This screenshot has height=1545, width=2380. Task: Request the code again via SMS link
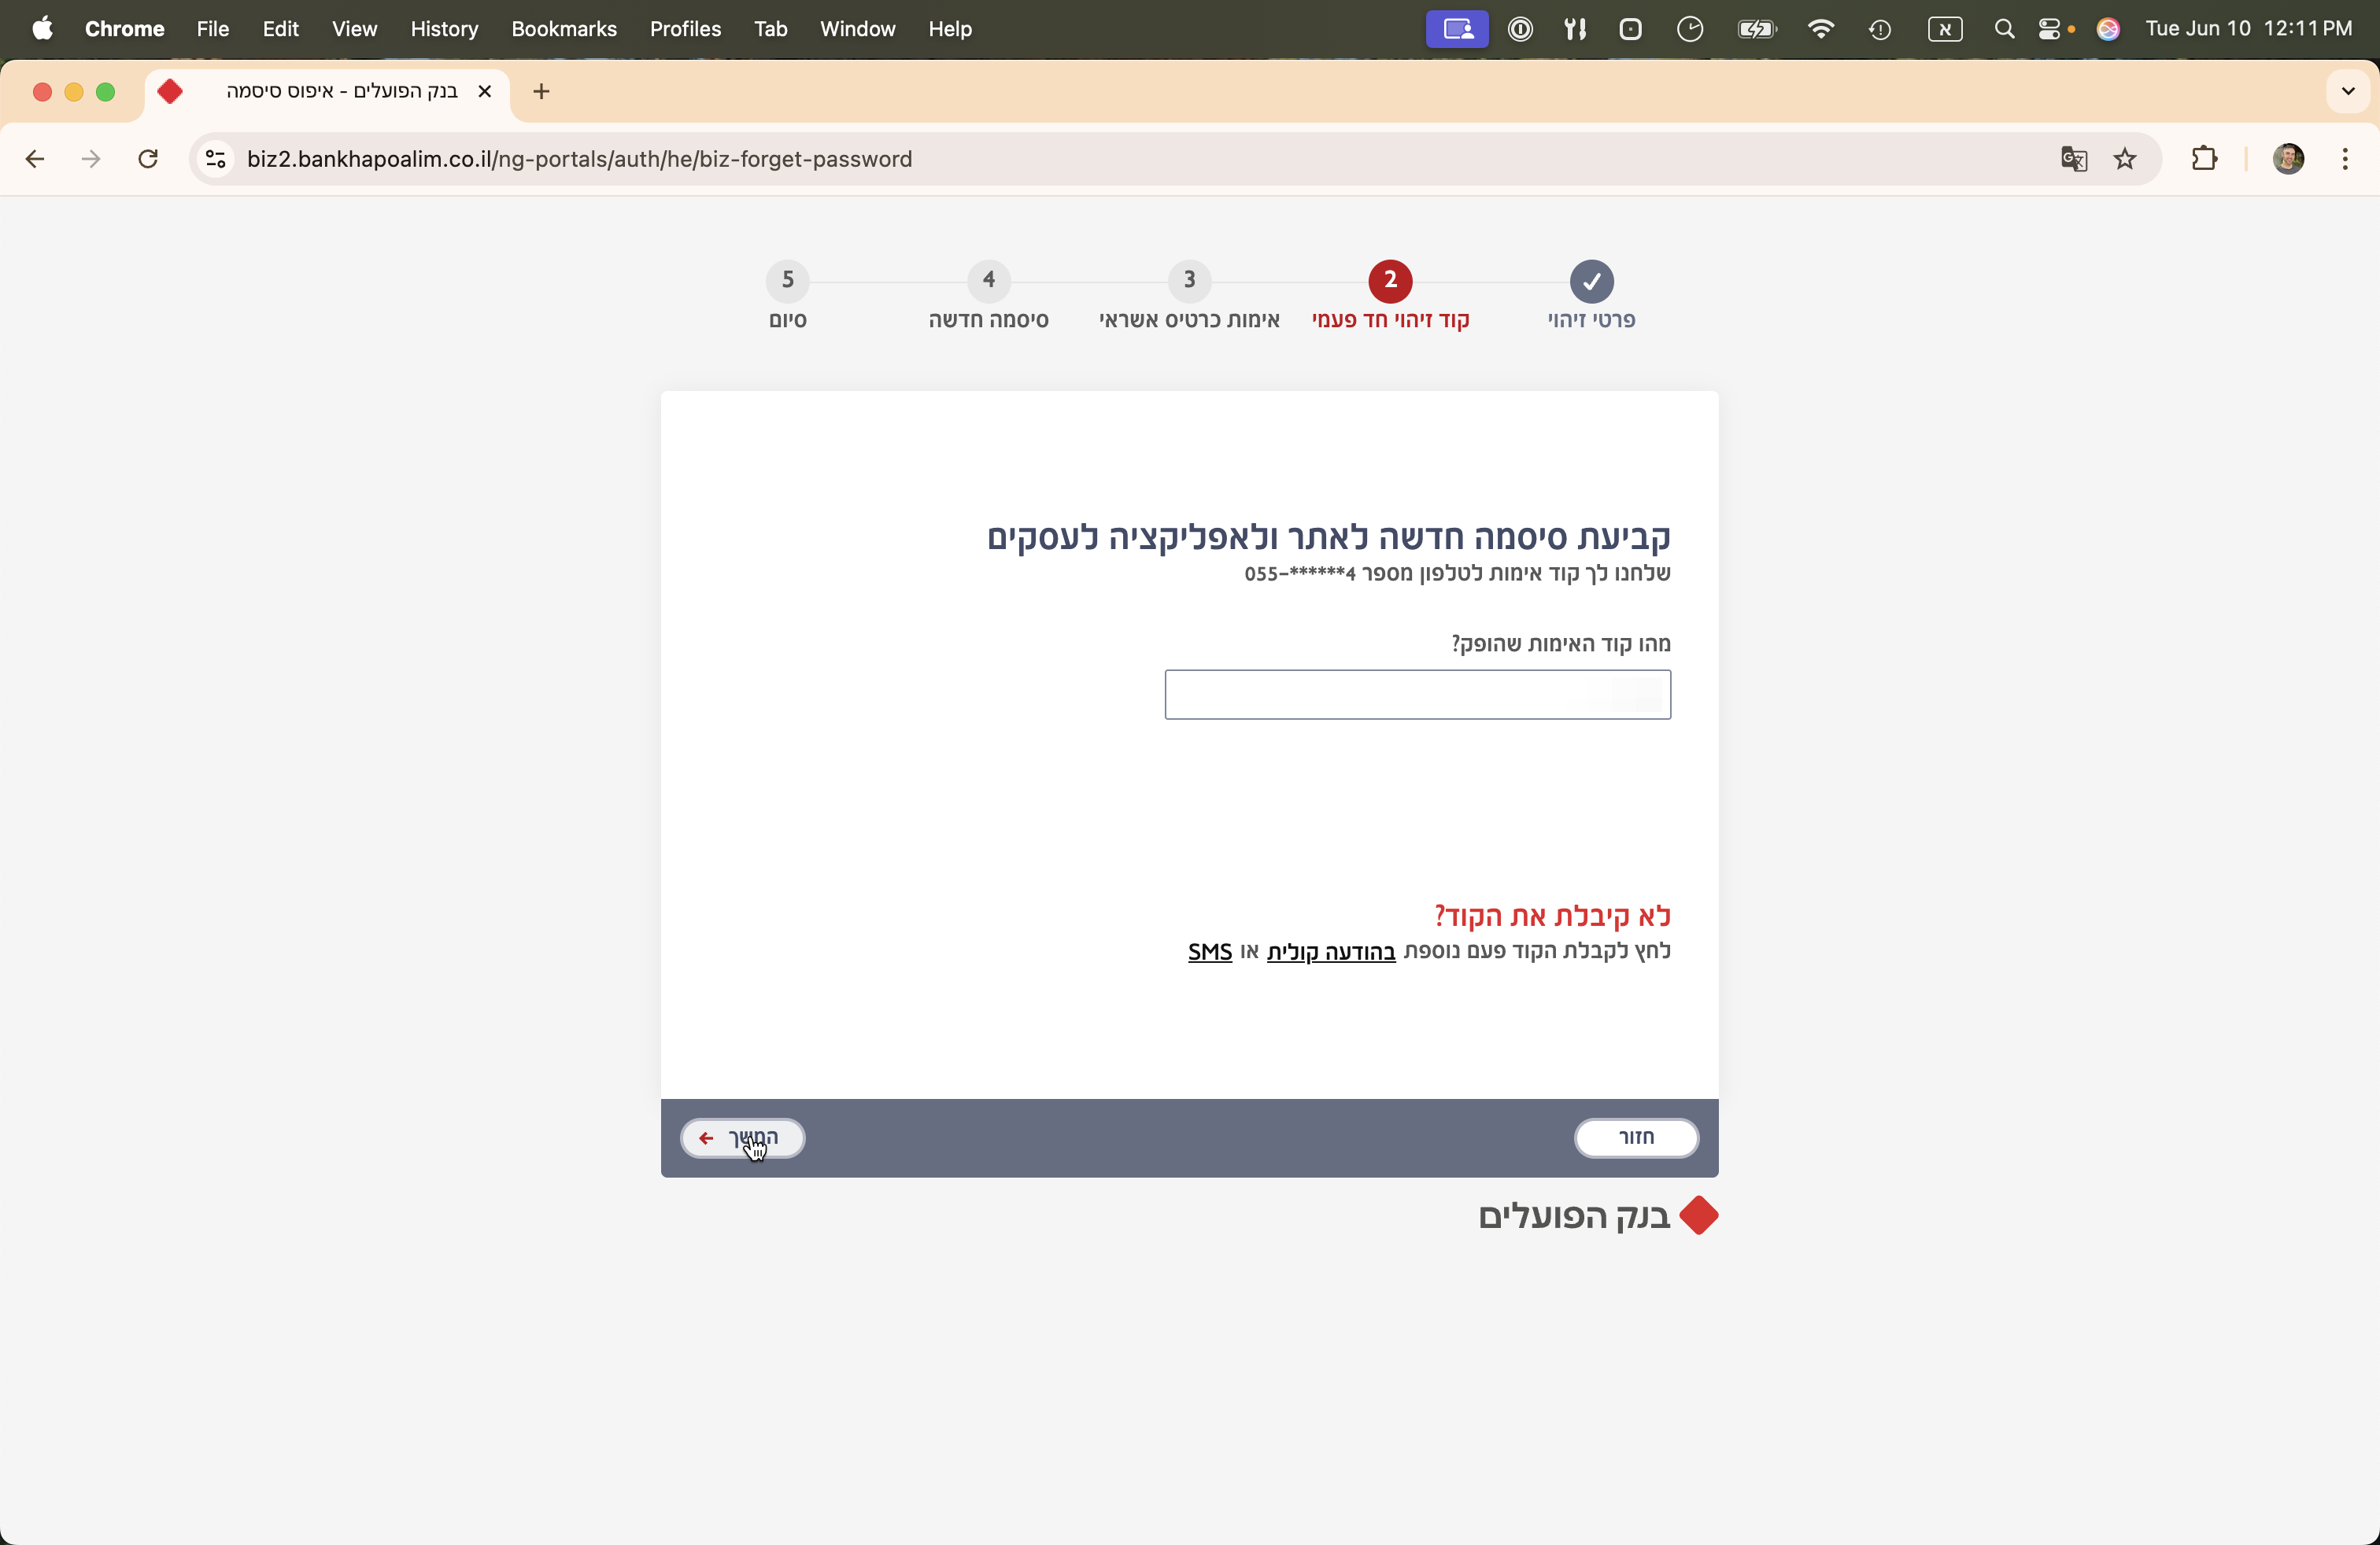[x=1210, y=951]
